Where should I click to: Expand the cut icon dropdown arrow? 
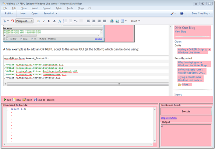click(x=8, y=21)
